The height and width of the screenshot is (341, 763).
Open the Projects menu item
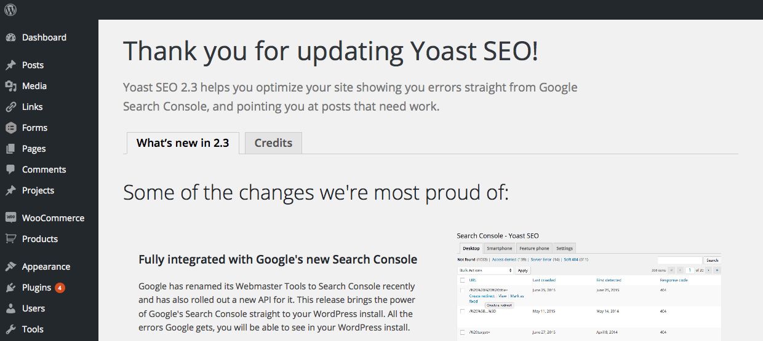pos(38,190)
